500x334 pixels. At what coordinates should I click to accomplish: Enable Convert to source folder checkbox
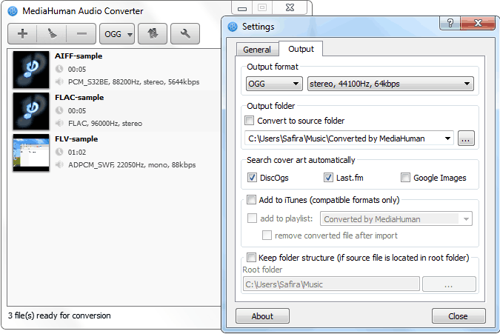click(x=249, y=121)
